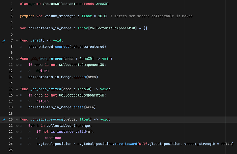Click _on_area_entered function name on line 10
Image resolution: width=237 pixels, height=154 pixels.
tap(47, 59)
